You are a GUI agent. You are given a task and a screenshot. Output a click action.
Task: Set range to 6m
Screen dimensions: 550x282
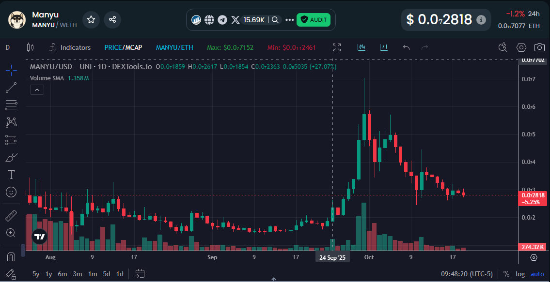(63, 274)
